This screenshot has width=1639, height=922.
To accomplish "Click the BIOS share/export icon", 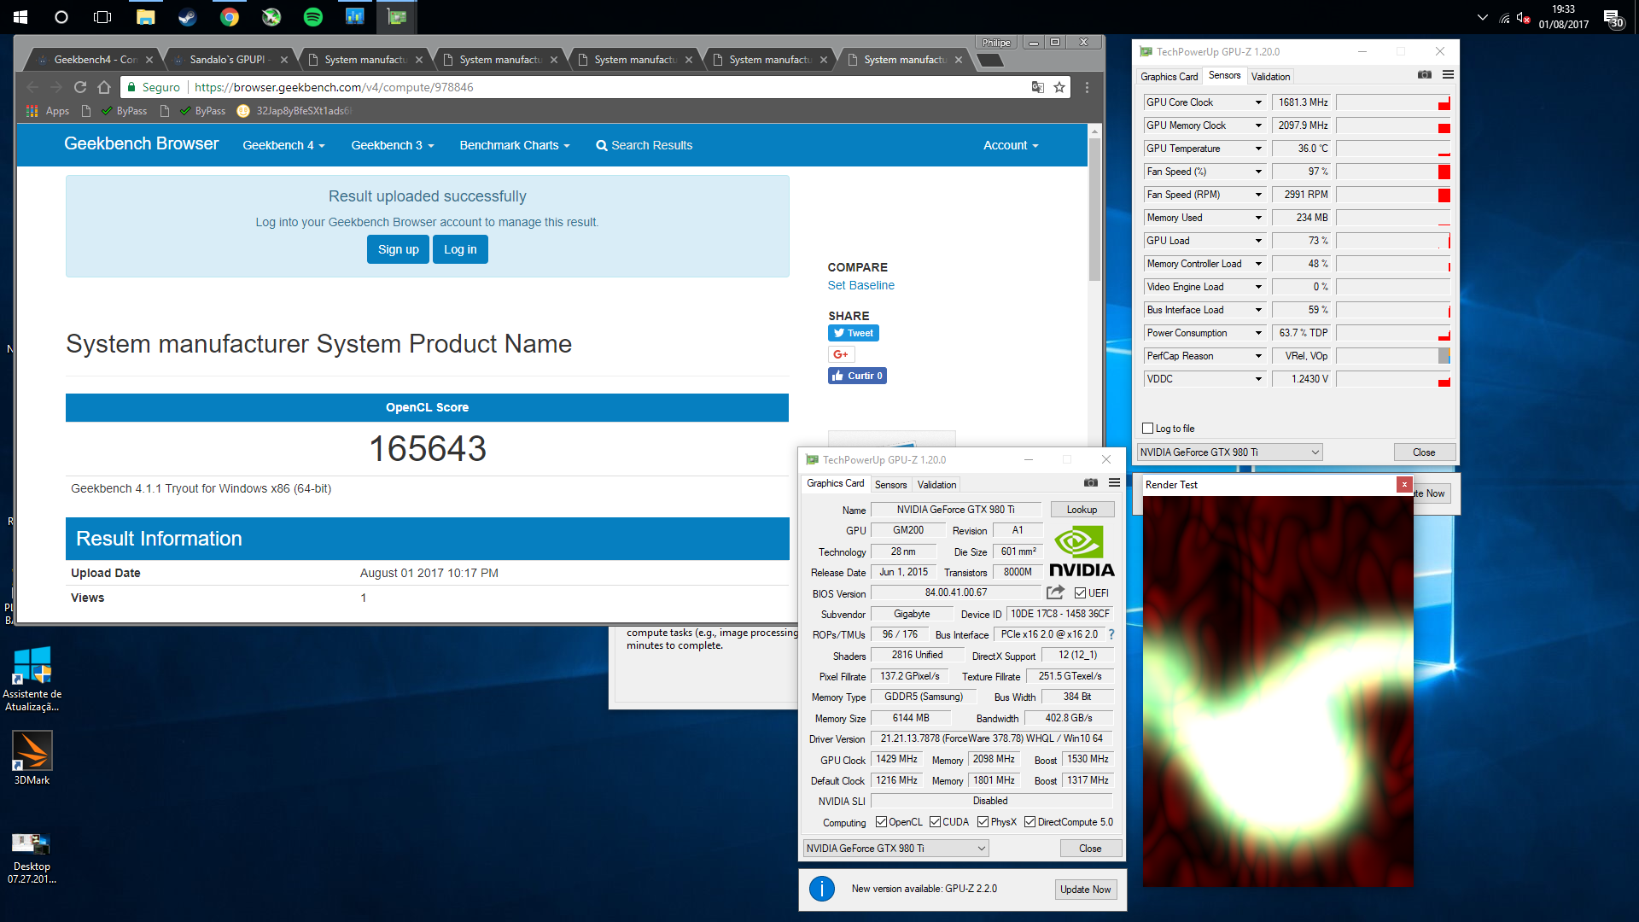I will point(1056,592).
